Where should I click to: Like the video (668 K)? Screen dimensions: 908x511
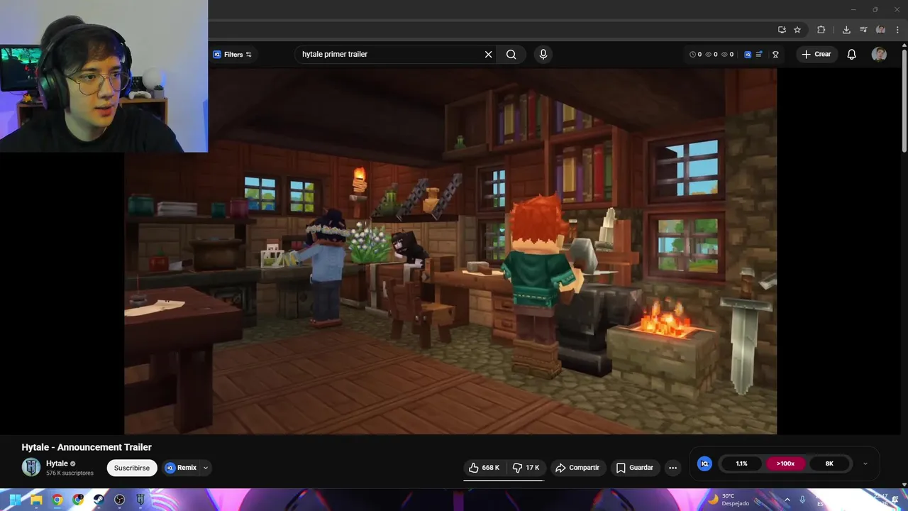coord(485,468)
